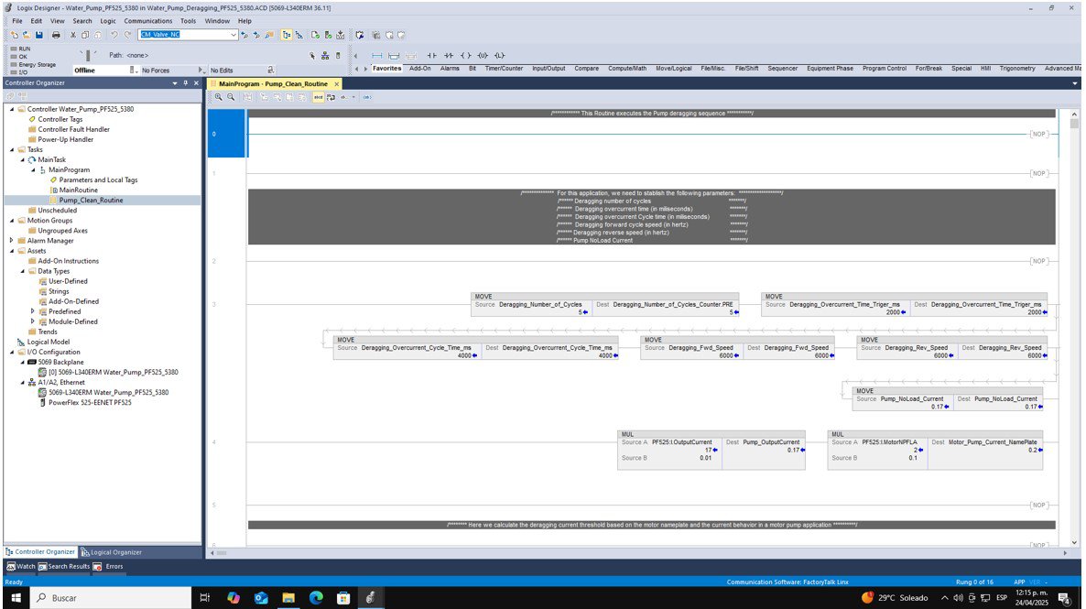1086x609 pixels.
Task: Add an Output Energize coil instruction
Action: pos(465,56)
